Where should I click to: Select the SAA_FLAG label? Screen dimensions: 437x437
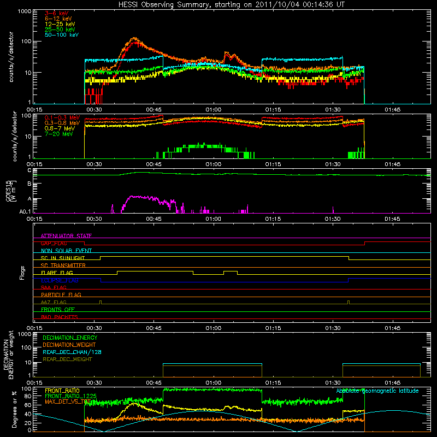click(54, 287)
